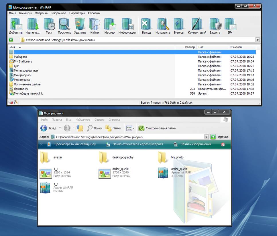
Task: Open the Сервис menu in Explorer
Action: pyautogui.click(x=99, y=119)
